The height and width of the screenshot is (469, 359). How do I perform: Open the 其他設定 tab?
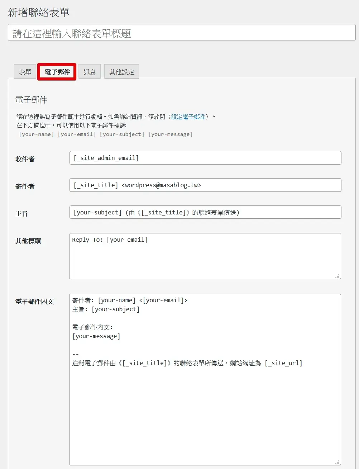[x=121, y=72]
